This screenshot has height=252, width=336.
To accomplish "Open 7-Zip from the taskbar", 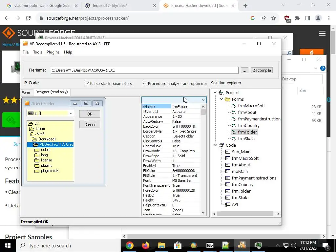I will click(210, 245).
